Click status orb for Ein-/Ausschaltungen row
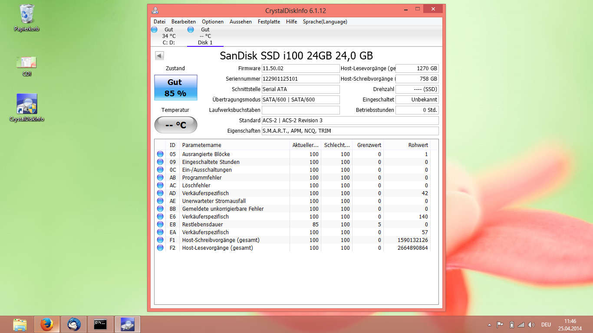This screenshot has width=593, height=333. tap(160, 170)
